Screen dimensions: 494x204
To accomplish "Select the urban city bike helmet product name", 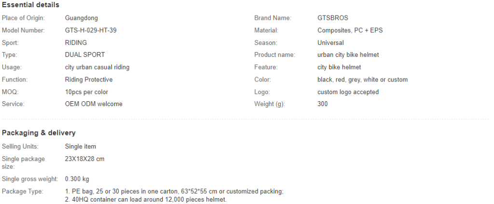I will click(x=348, y=55).
